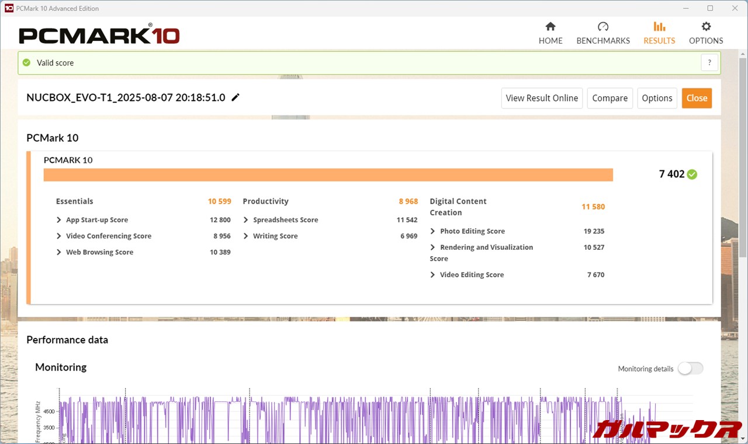Click the vertical scrollbar on the right
The image size is (748, 444).
743,158
